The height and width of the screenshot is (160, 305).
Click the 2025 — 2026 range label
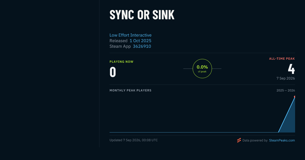click(286, 90)
